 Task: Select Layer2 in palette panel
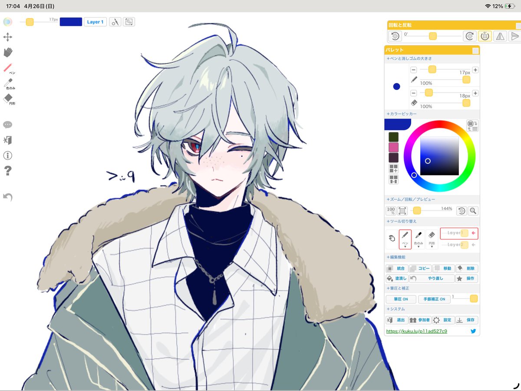(x=459, y=245)
